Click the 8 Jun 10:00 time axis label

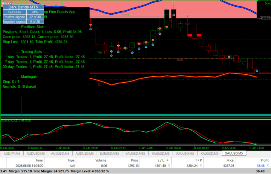(x=146, y=148)
